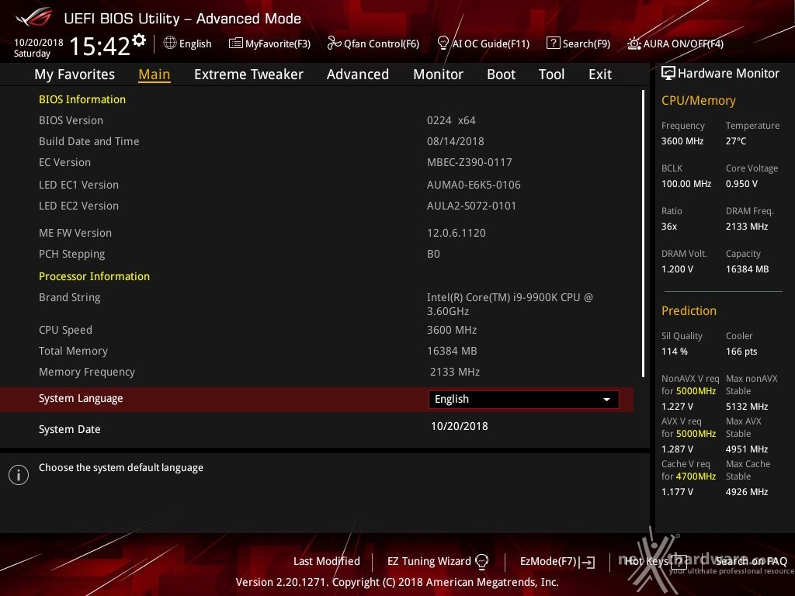Click the Qfan Control fan icon
Screen dimensions: 795x596
pos(334,43)
